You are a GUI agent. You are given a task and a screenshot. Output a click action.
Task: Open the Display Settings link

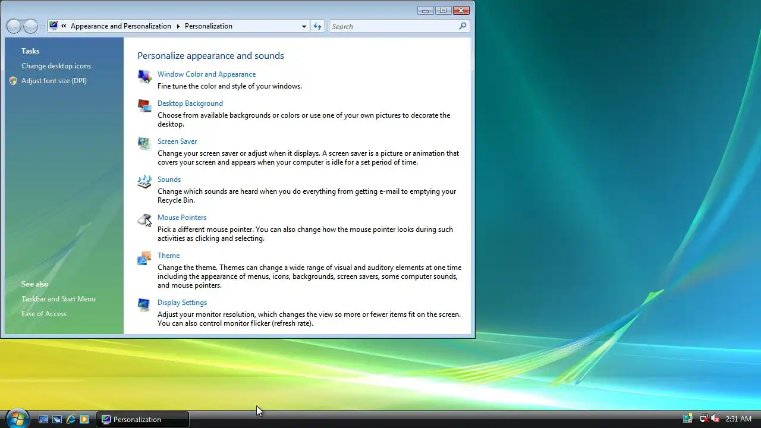[x=182, y=303]
